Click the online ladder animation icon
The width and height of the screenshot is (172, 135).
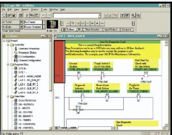tap(52, 24)
